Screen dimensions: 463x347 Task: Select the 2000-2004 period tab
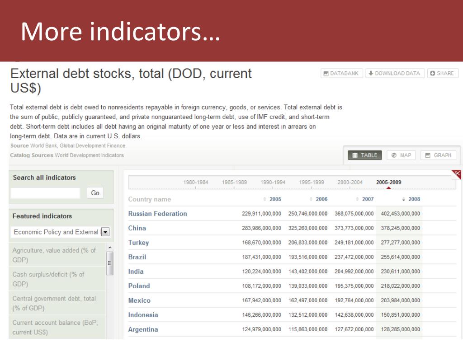tap(350, 183)
